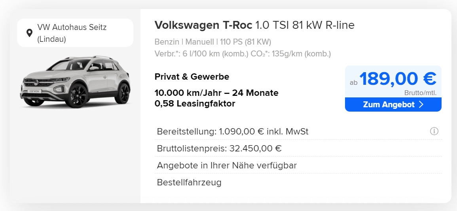Click the chevron arrow on Zum Angebot

[x=421, y=105]
